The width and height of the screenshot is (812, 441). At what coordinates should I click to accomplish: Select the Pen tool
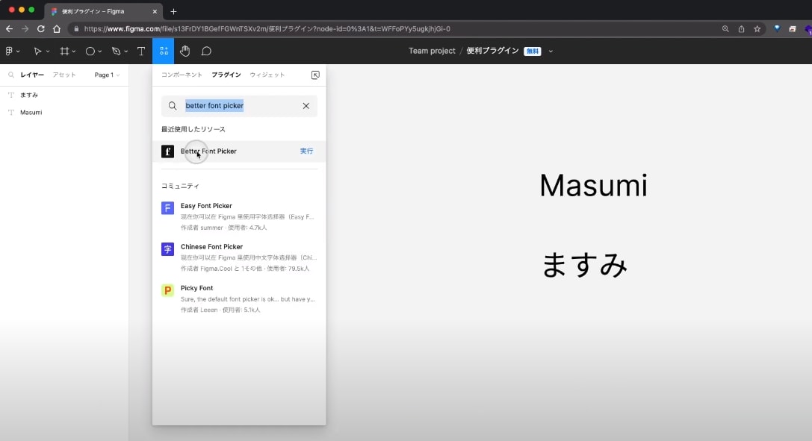pos(116,51)
